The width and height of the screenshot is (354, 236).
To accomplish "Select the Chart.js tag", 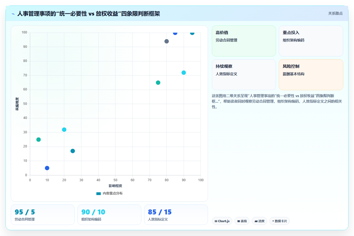I will [222, 221].
